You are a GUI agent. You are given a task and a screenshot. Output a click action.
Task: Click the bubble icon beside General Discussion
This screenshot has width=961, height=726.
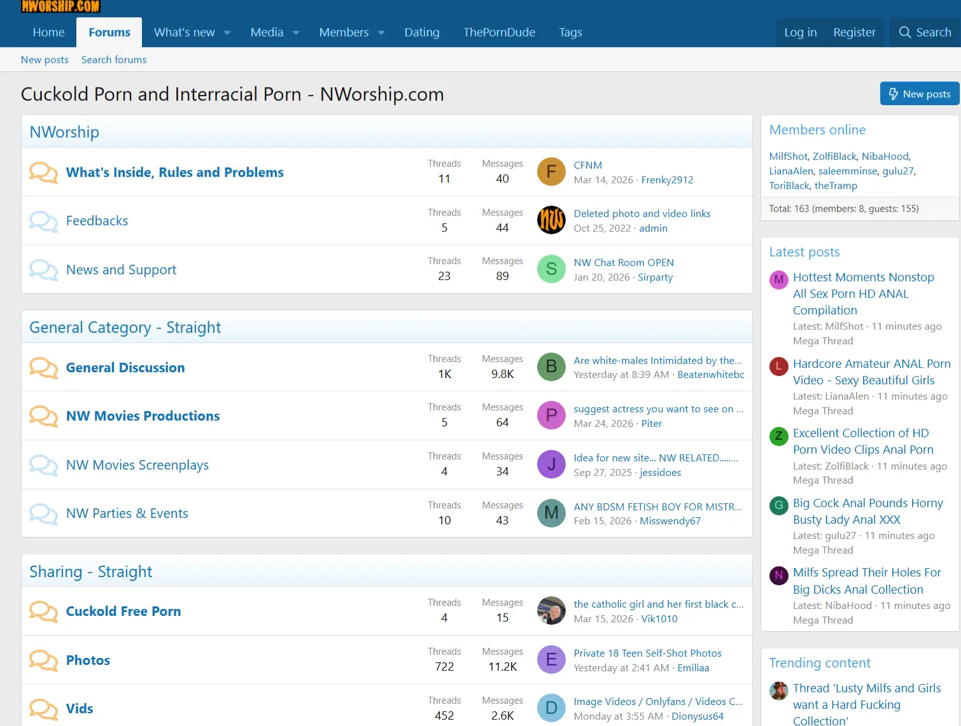click(x=43, y=368)
